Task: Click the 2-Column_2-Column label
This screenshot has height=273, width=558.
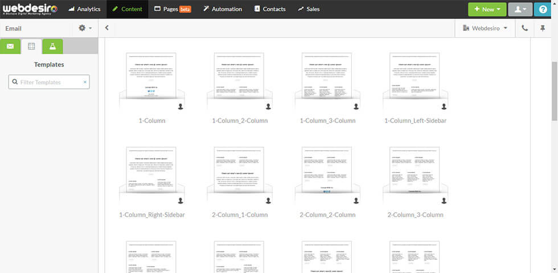Action: coord(328,215)
